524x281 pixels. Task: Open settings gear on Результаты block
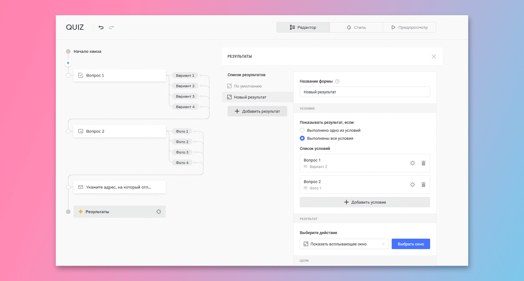pos(159,212)
